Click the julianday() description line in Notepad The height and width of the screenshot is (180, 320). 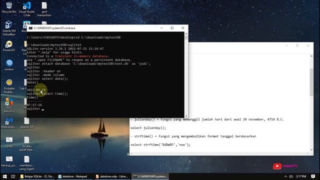pos(207,119)
